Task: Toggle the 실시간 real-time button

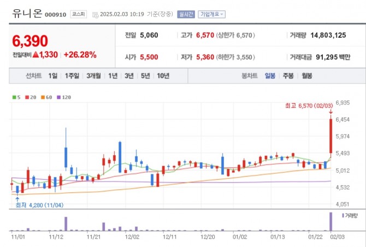Action: click(x=186, y=15)
